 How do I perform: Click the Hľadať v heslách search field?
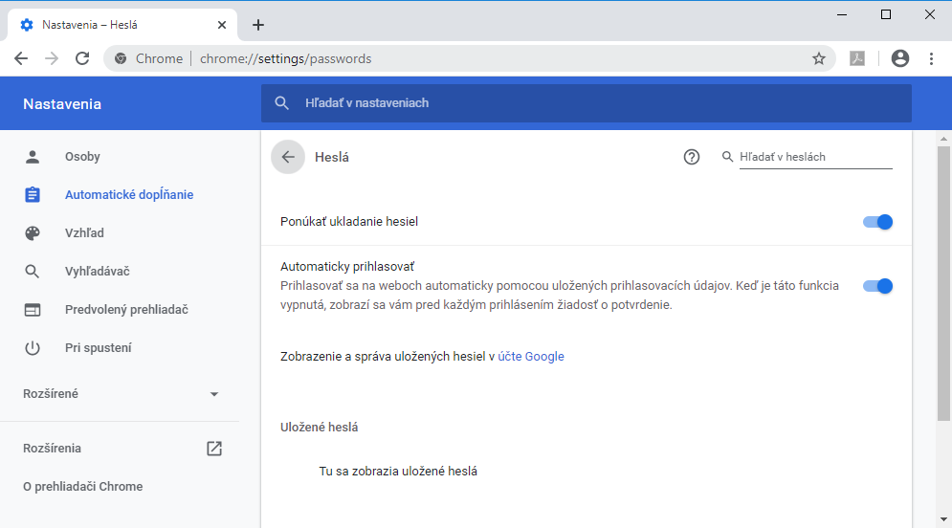[x=814, y=157]
